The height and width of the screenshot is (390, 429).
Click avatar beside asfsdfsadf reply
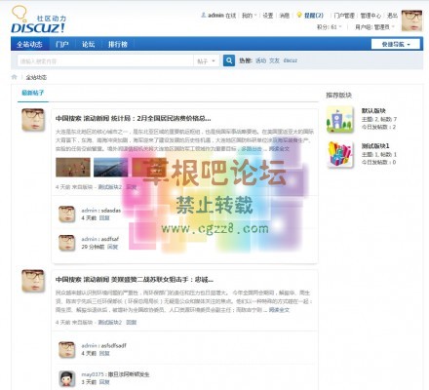coord(66,349)
